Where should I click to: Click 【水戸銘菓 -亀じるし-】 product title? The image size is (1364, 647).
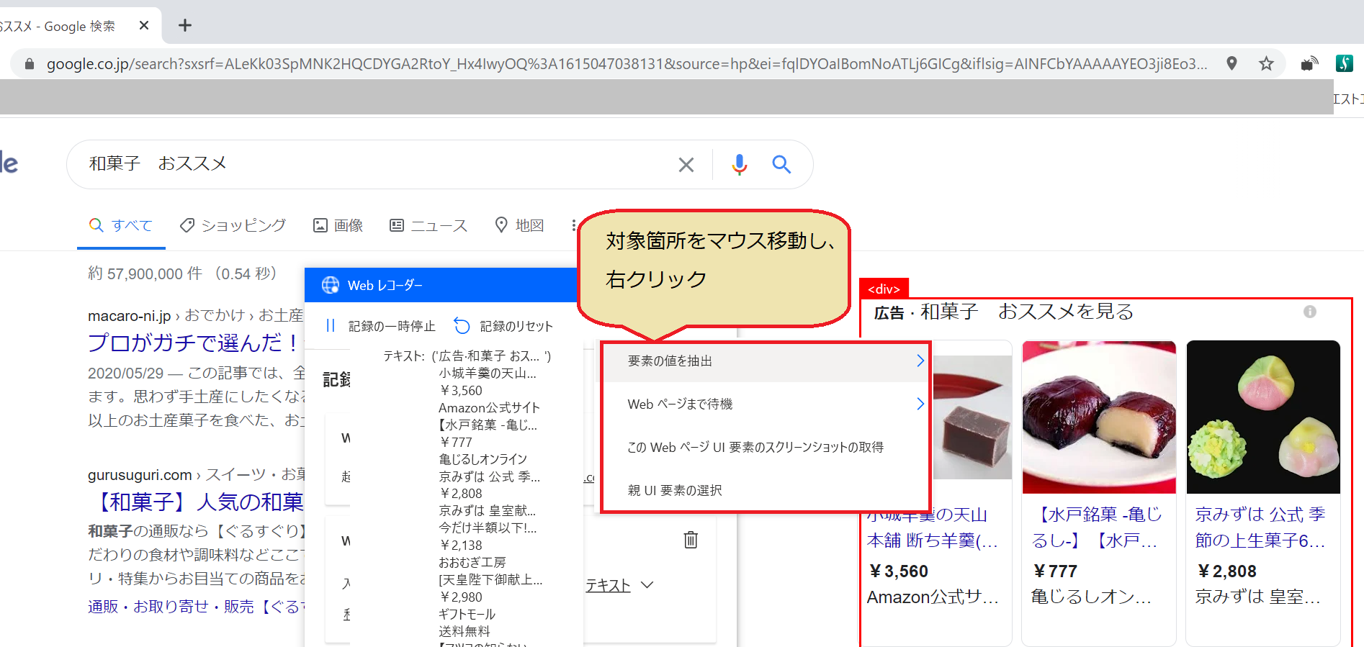pyautogui.click(x=1097, y=528)
